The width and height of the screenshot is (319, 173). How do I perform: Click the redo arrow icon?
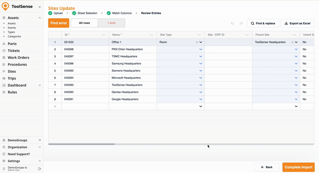pos(241,23)
